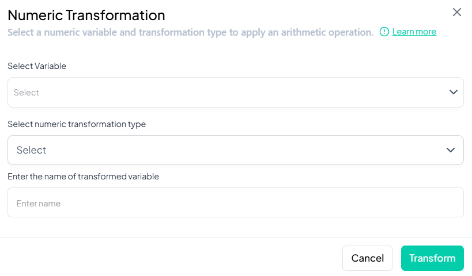This screenshot has width=472, height=276.
Task: Open the Learn more link
Action: [414, 32]
